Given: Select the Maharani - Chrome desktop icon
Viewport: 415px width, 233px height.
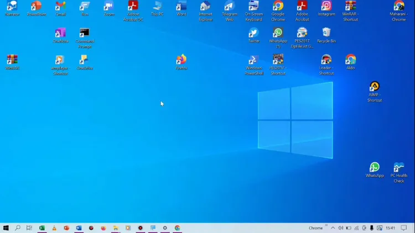Looking at the screenshot, I should pos(398,11).
